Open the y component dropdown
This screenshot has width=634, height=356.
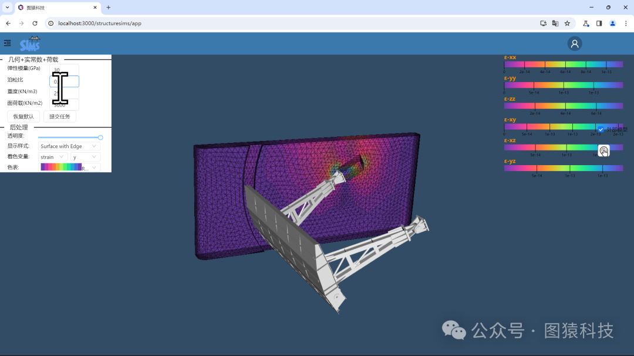pyautogui.click(x=85, y=157)
